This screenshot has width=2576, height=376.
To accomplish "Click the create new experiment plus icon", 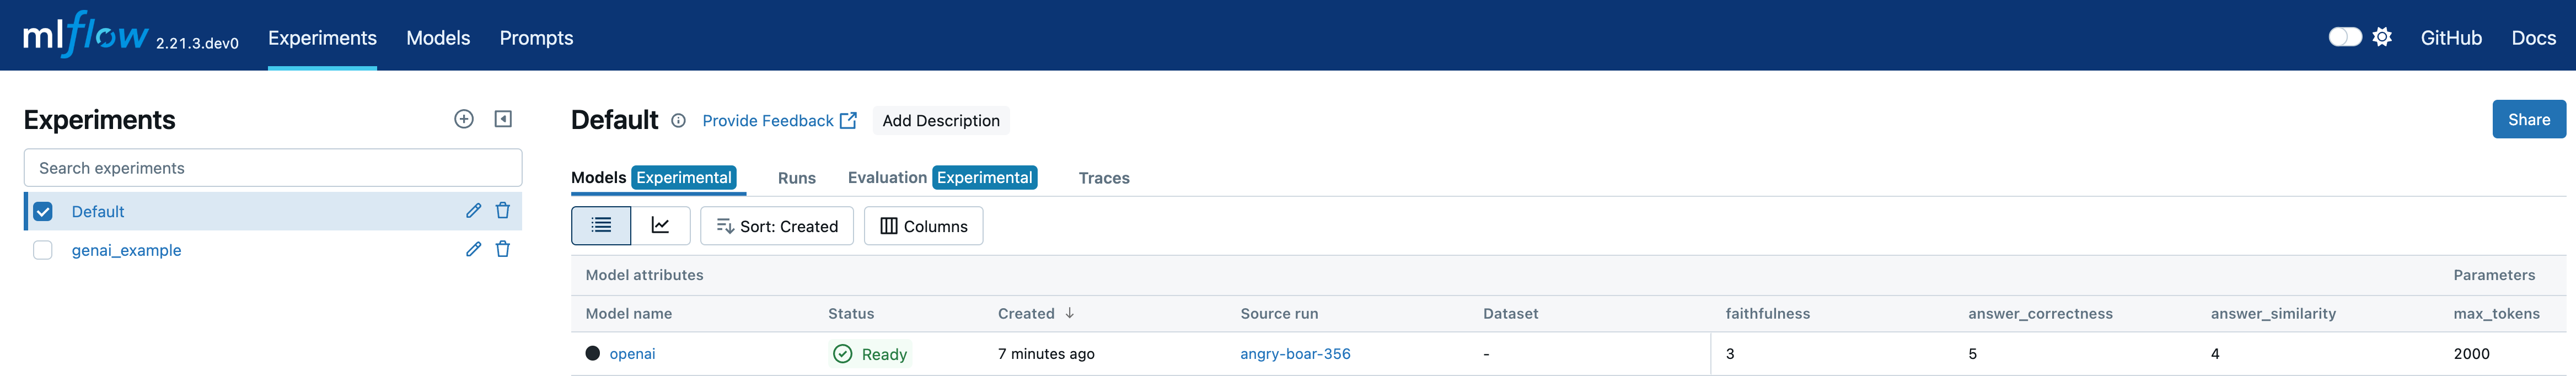I will (463, 119).
